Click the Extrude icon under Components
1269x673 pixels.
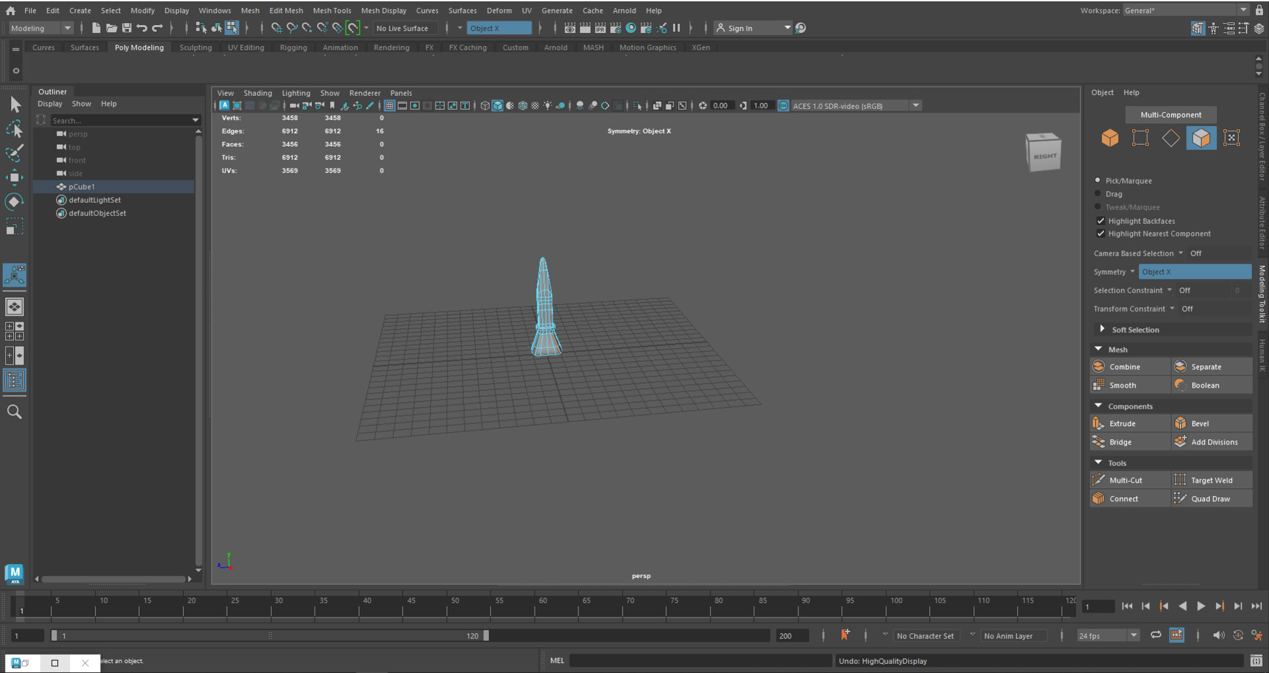pyautogui.click(x=1099, y=423)
